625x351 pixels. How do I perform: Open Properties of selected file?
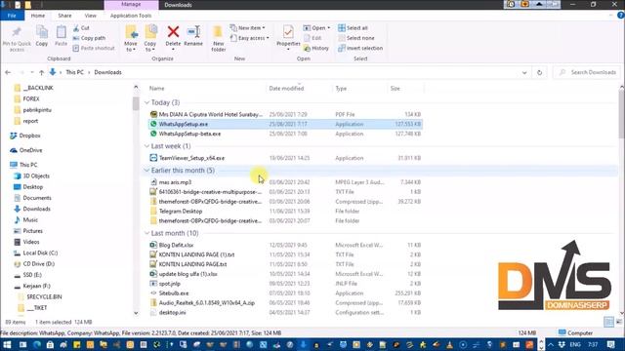288,36
